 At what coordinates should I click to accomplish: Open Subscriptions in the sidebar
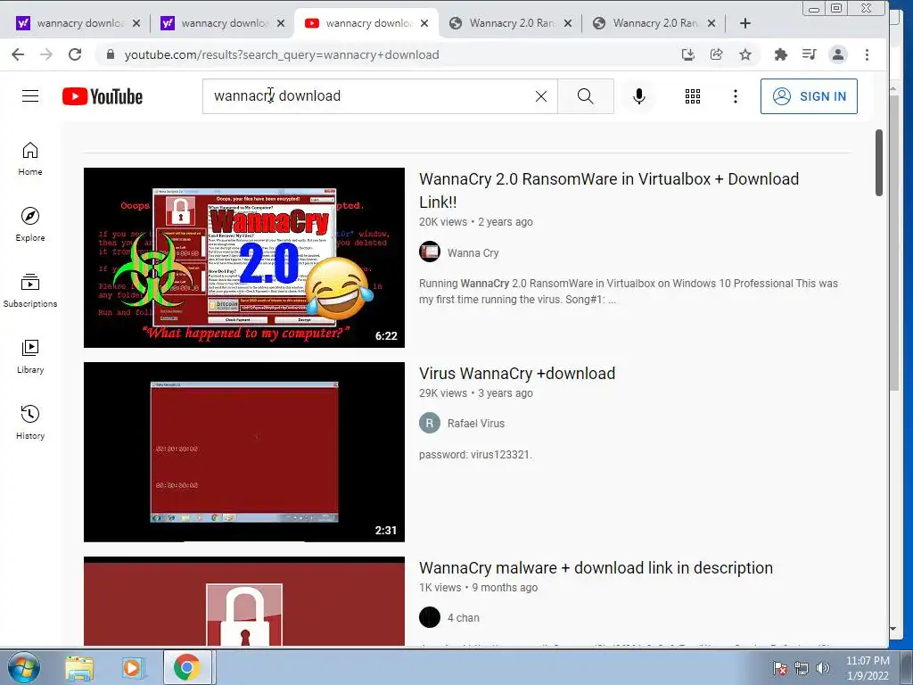point(30,290)
